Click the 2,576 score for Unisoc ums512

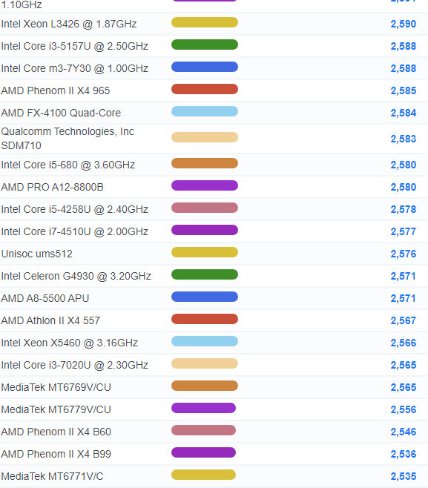pyautogui.click(x=404, y=254)
